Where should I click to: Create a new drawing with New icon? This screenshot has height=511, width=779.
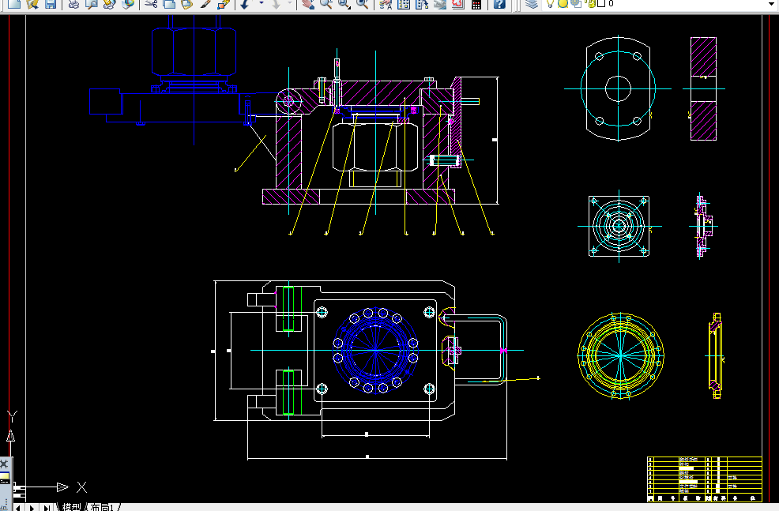pyautogui.click(x=14, y=4)
